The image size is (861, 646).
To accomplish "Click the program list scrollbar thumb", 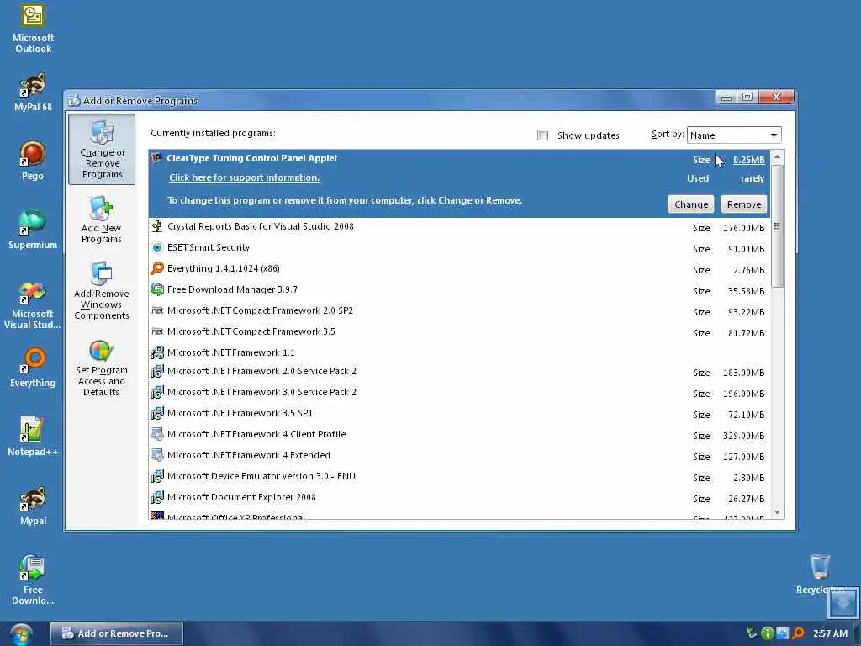I will (777, 225).
